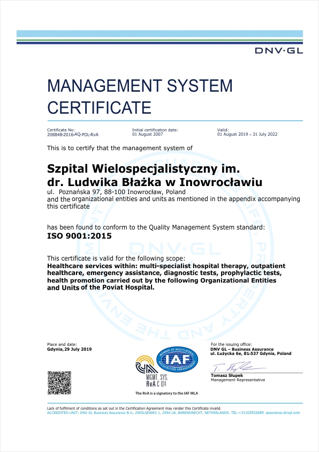Click scope line 'healthcare, emergency assistance, diagnostic tests'

pyautogui.click(x=164, y=273)
